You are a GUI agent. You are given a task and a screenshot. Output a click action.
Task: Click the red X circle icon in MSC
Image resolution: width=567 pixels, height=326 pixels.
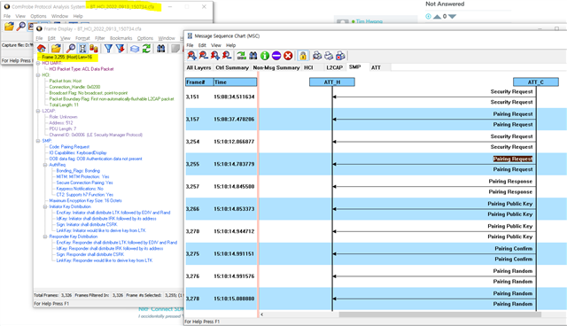tap(288, 56)
